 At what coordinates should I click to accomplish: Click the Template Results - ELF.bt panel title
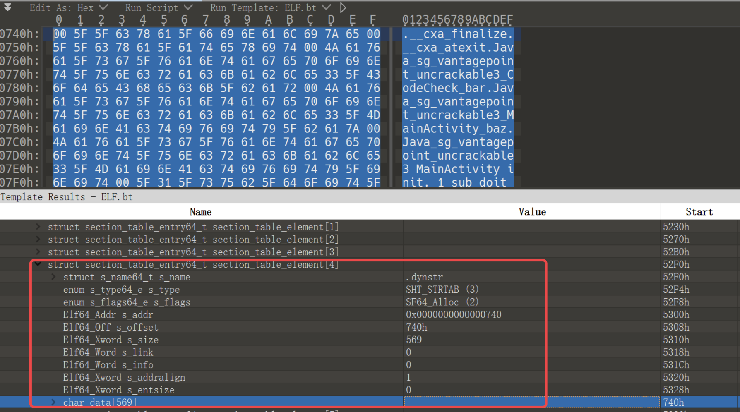[66, 197]
